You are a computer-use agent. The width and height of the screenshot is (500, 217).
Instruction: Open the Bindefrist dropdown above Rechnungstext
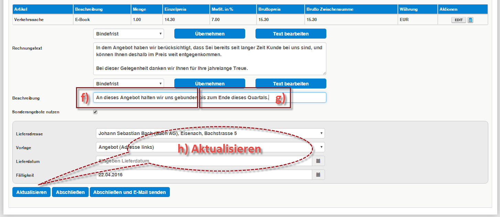tap(129, 34)
